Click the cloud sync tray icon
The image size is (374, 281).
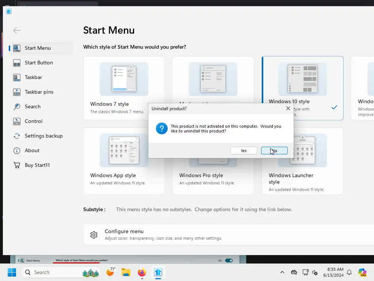coord(294,272)
